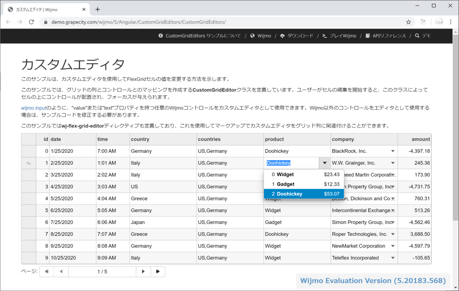Select time cell 7:00 AM
The height and width of the screenshot is (291, 459).
(x=112, y=151)
